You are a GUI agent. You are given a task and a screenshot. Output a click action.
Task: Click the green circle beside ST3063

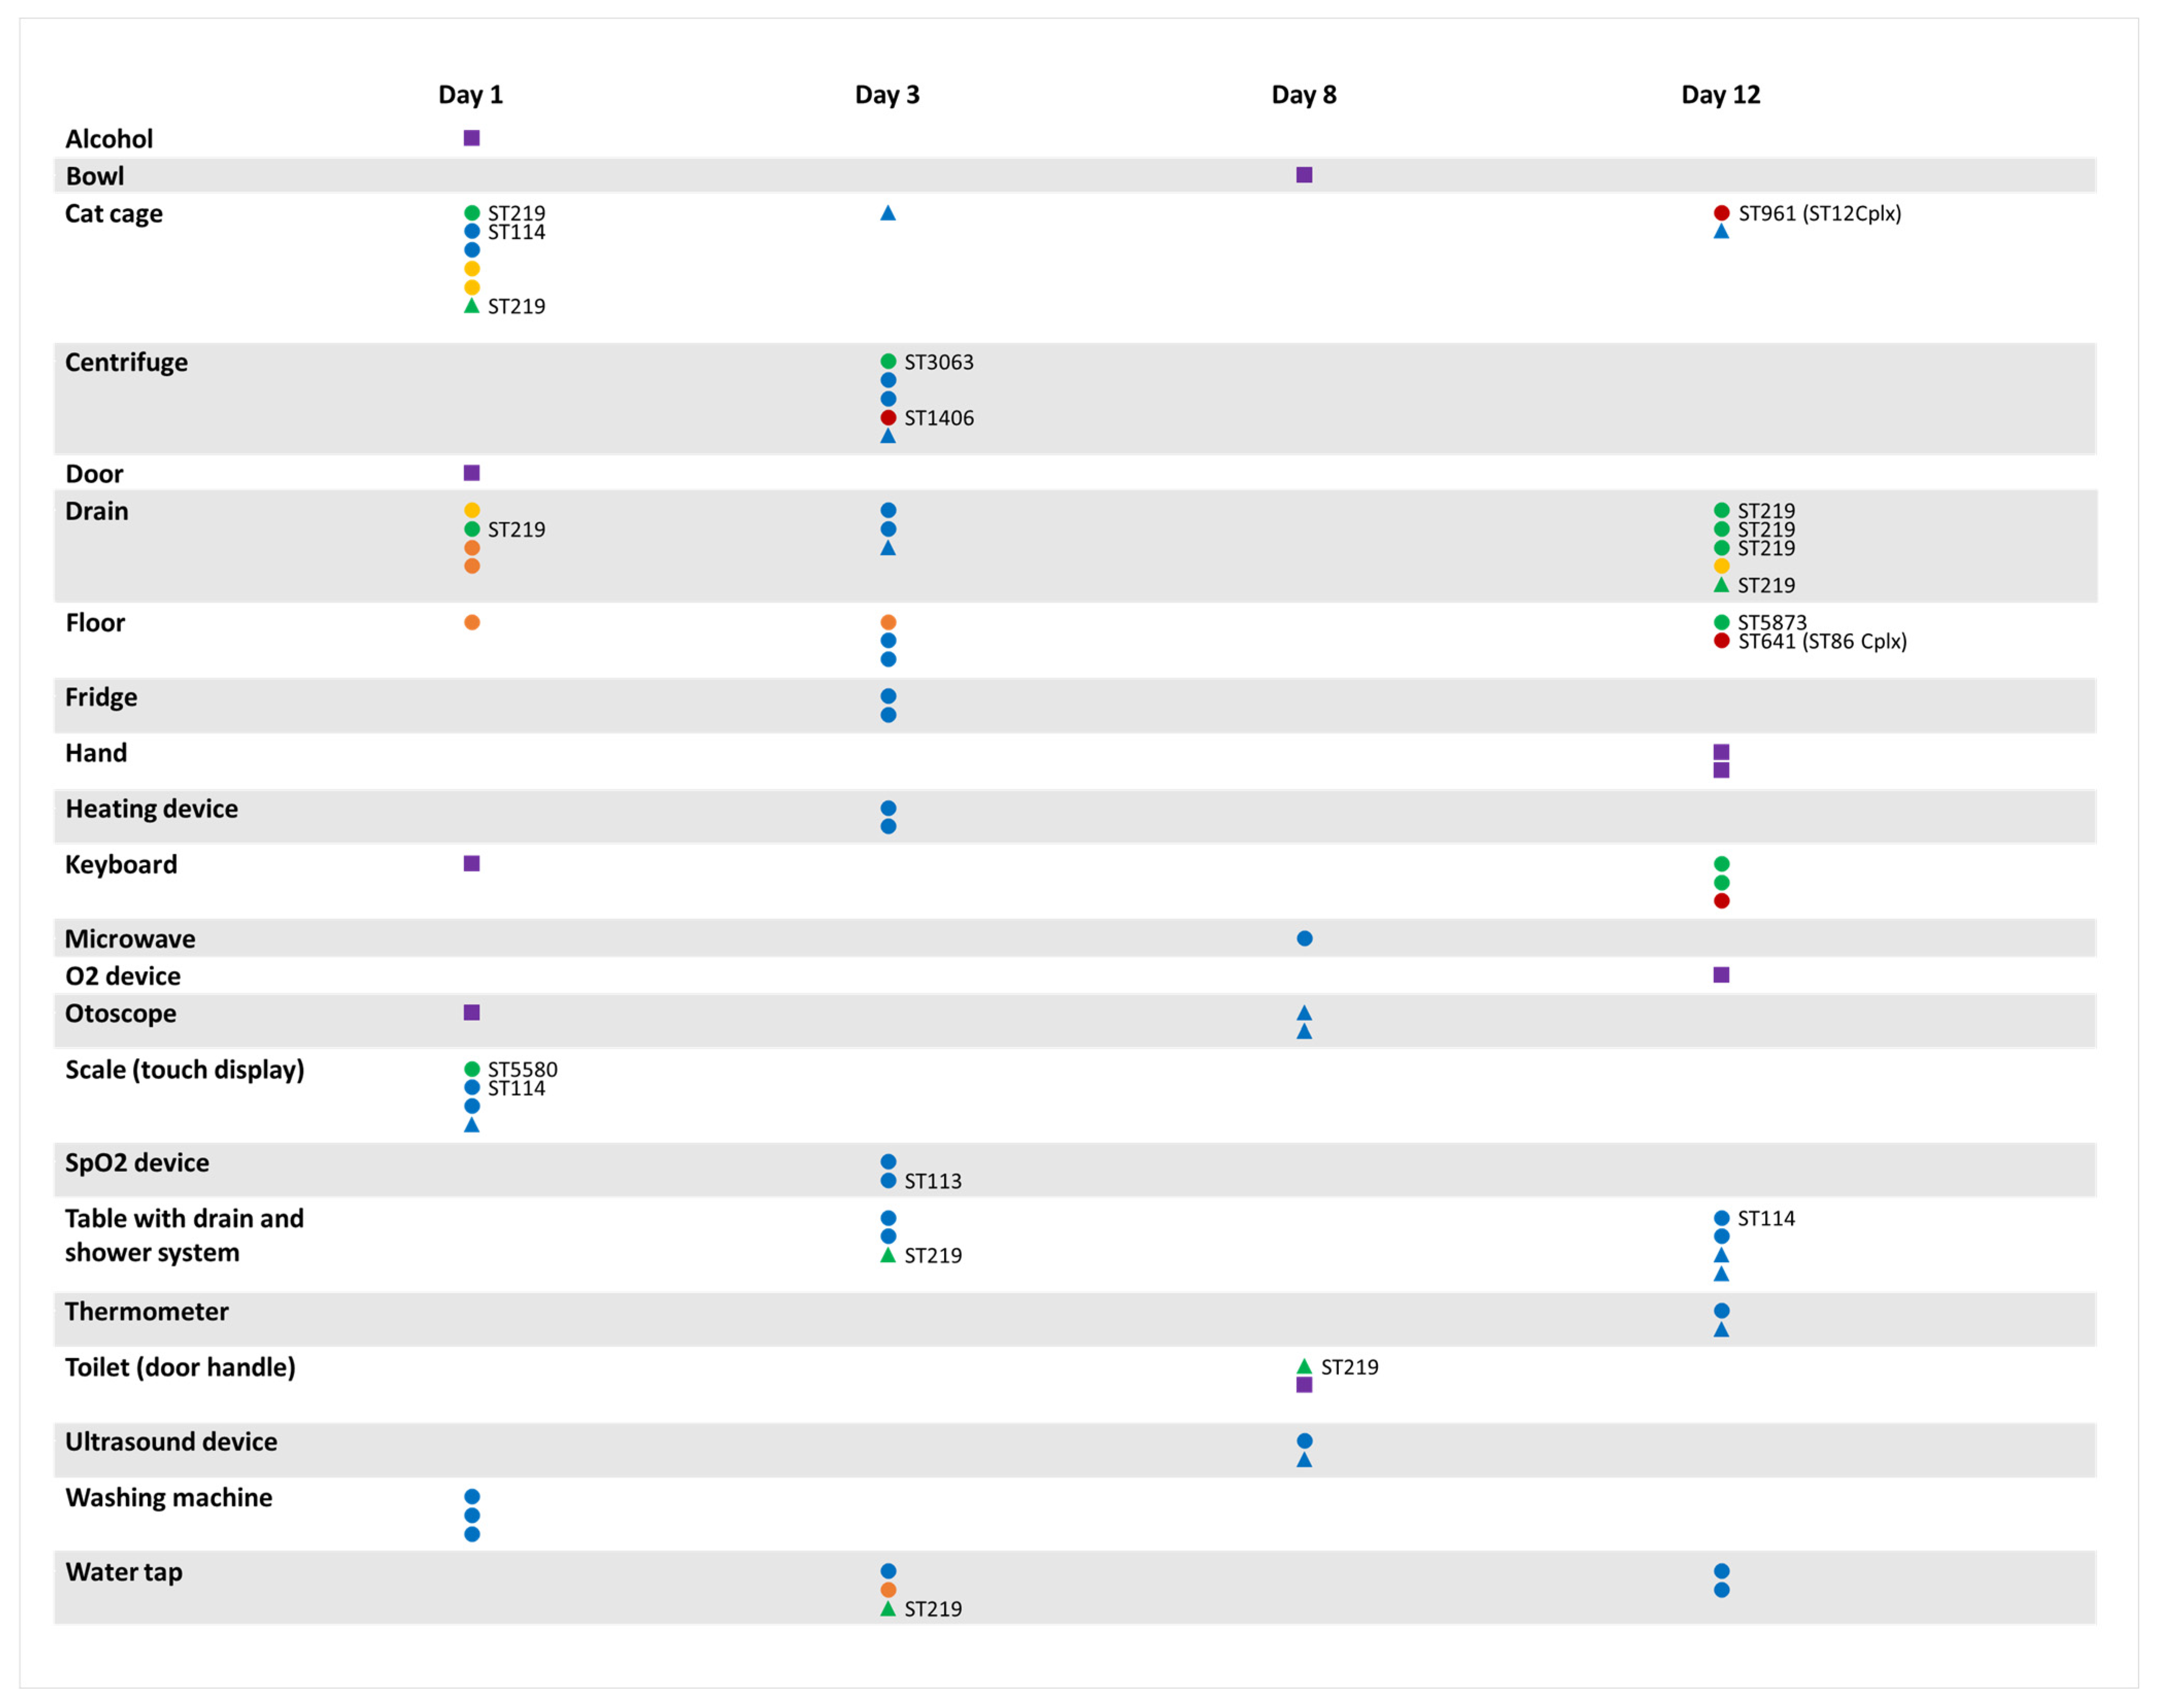coord(888,361)
